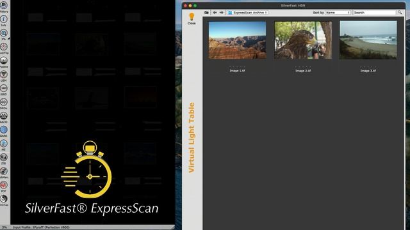The width and height of the screenshot is (410, 230).
Task: Maximize the SilverFast HDR window
Action: (x=195, y=6)
